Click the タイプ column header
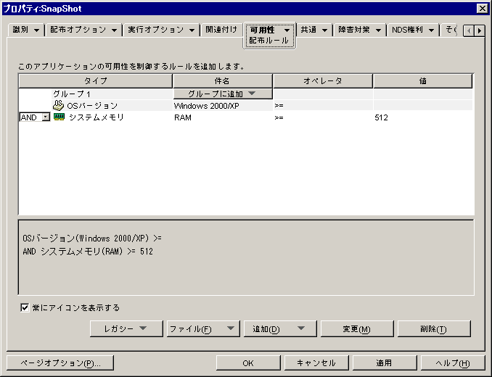This screenshot has height=377, width=492. point(95,81)
